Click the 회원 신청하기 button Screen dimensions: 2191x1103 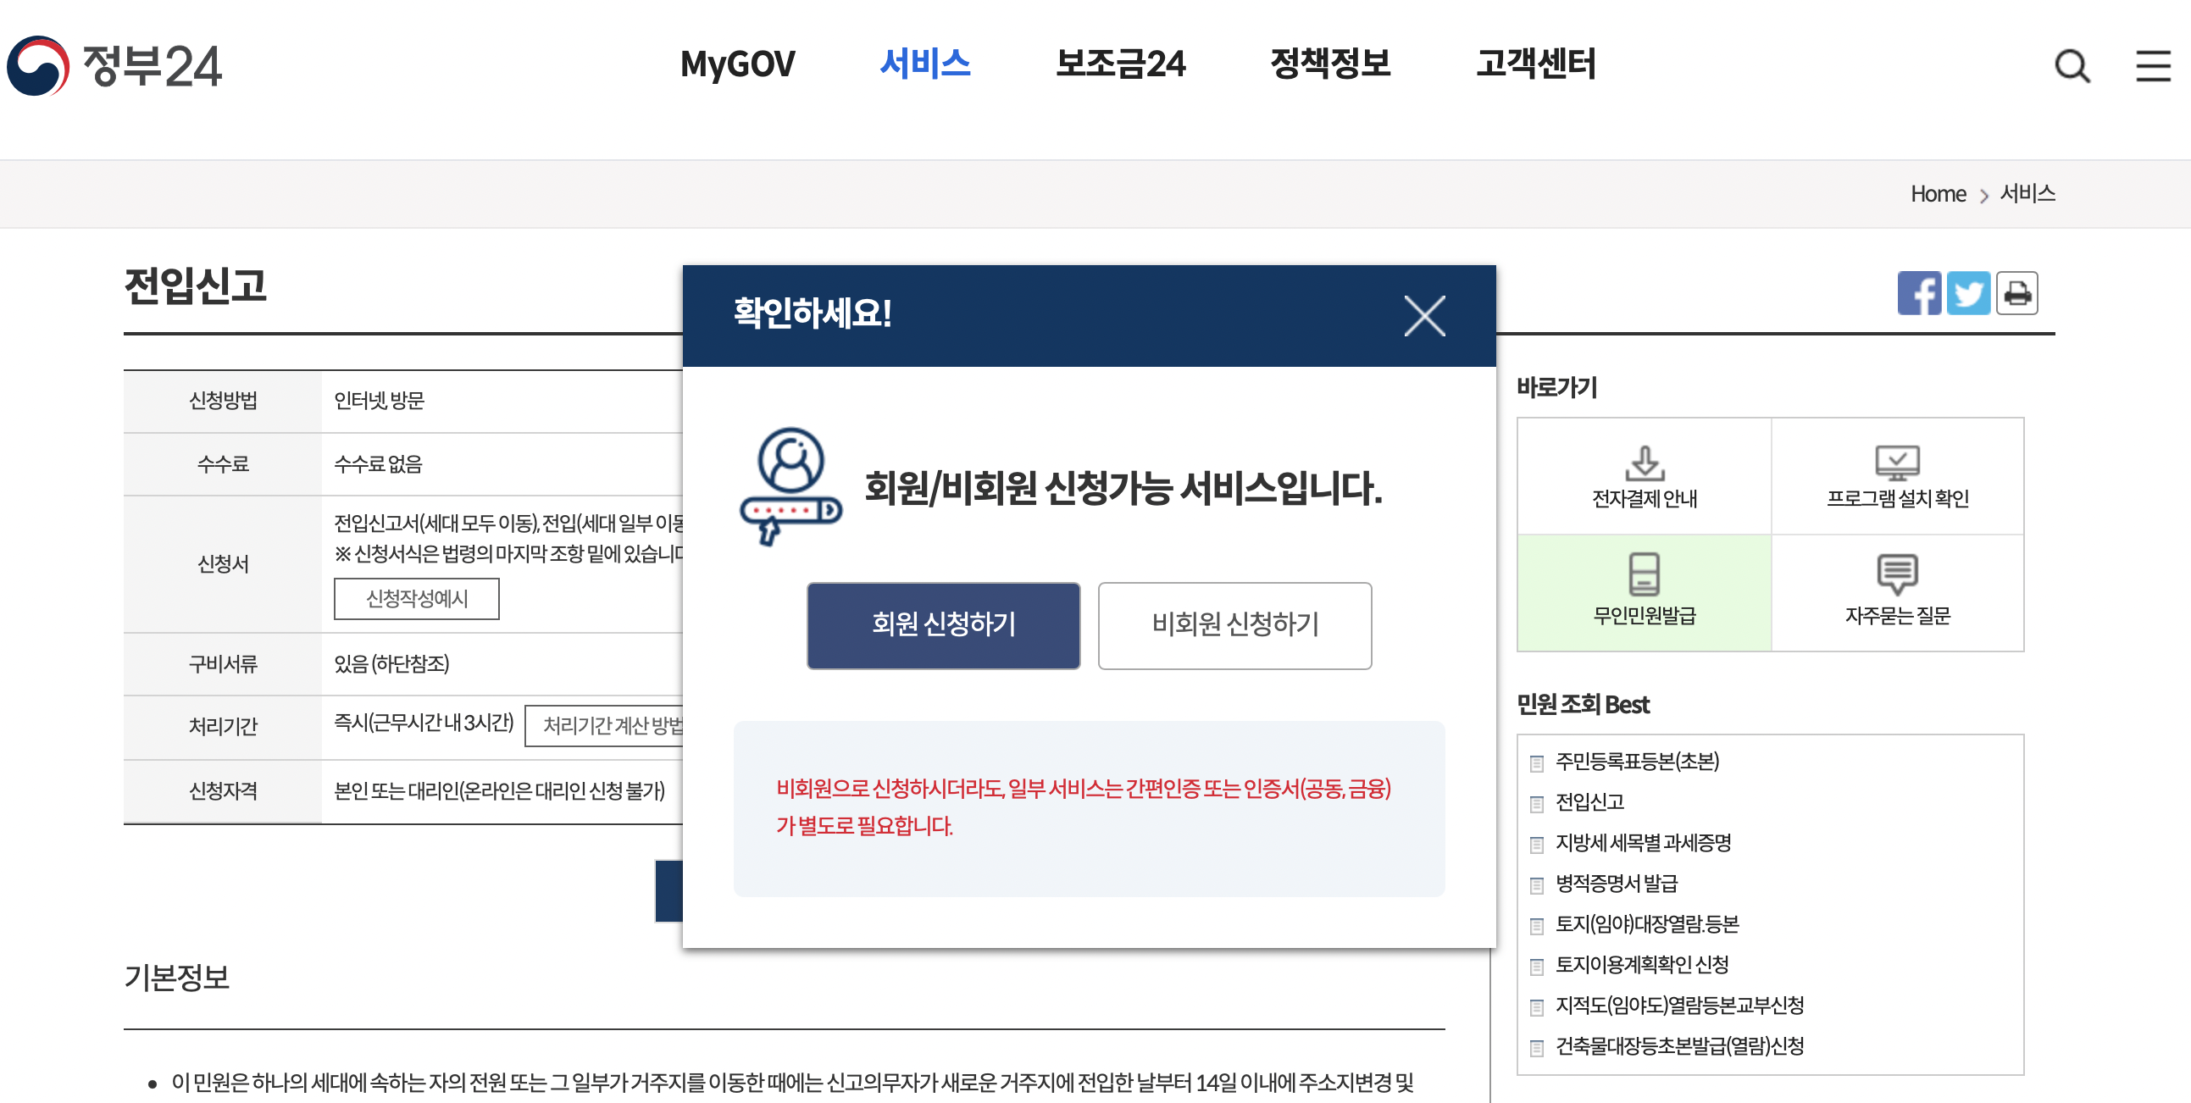(x=942, y=626)
